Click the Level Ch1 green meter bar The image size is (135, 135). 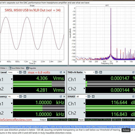[x=32, y=83]
